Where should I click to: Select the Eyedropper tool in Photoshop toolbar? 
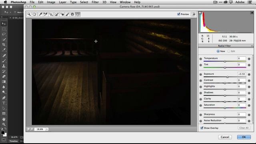tap(4, 50)
